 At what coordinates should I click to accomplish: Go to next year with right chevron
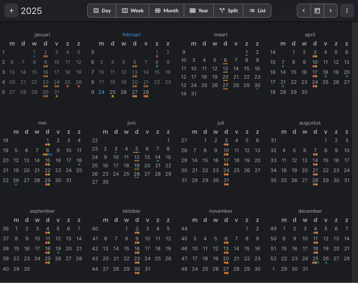330,11
